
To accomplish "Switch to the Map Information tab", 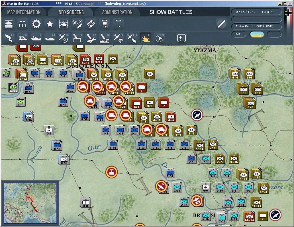I will (x=24, y=12).
